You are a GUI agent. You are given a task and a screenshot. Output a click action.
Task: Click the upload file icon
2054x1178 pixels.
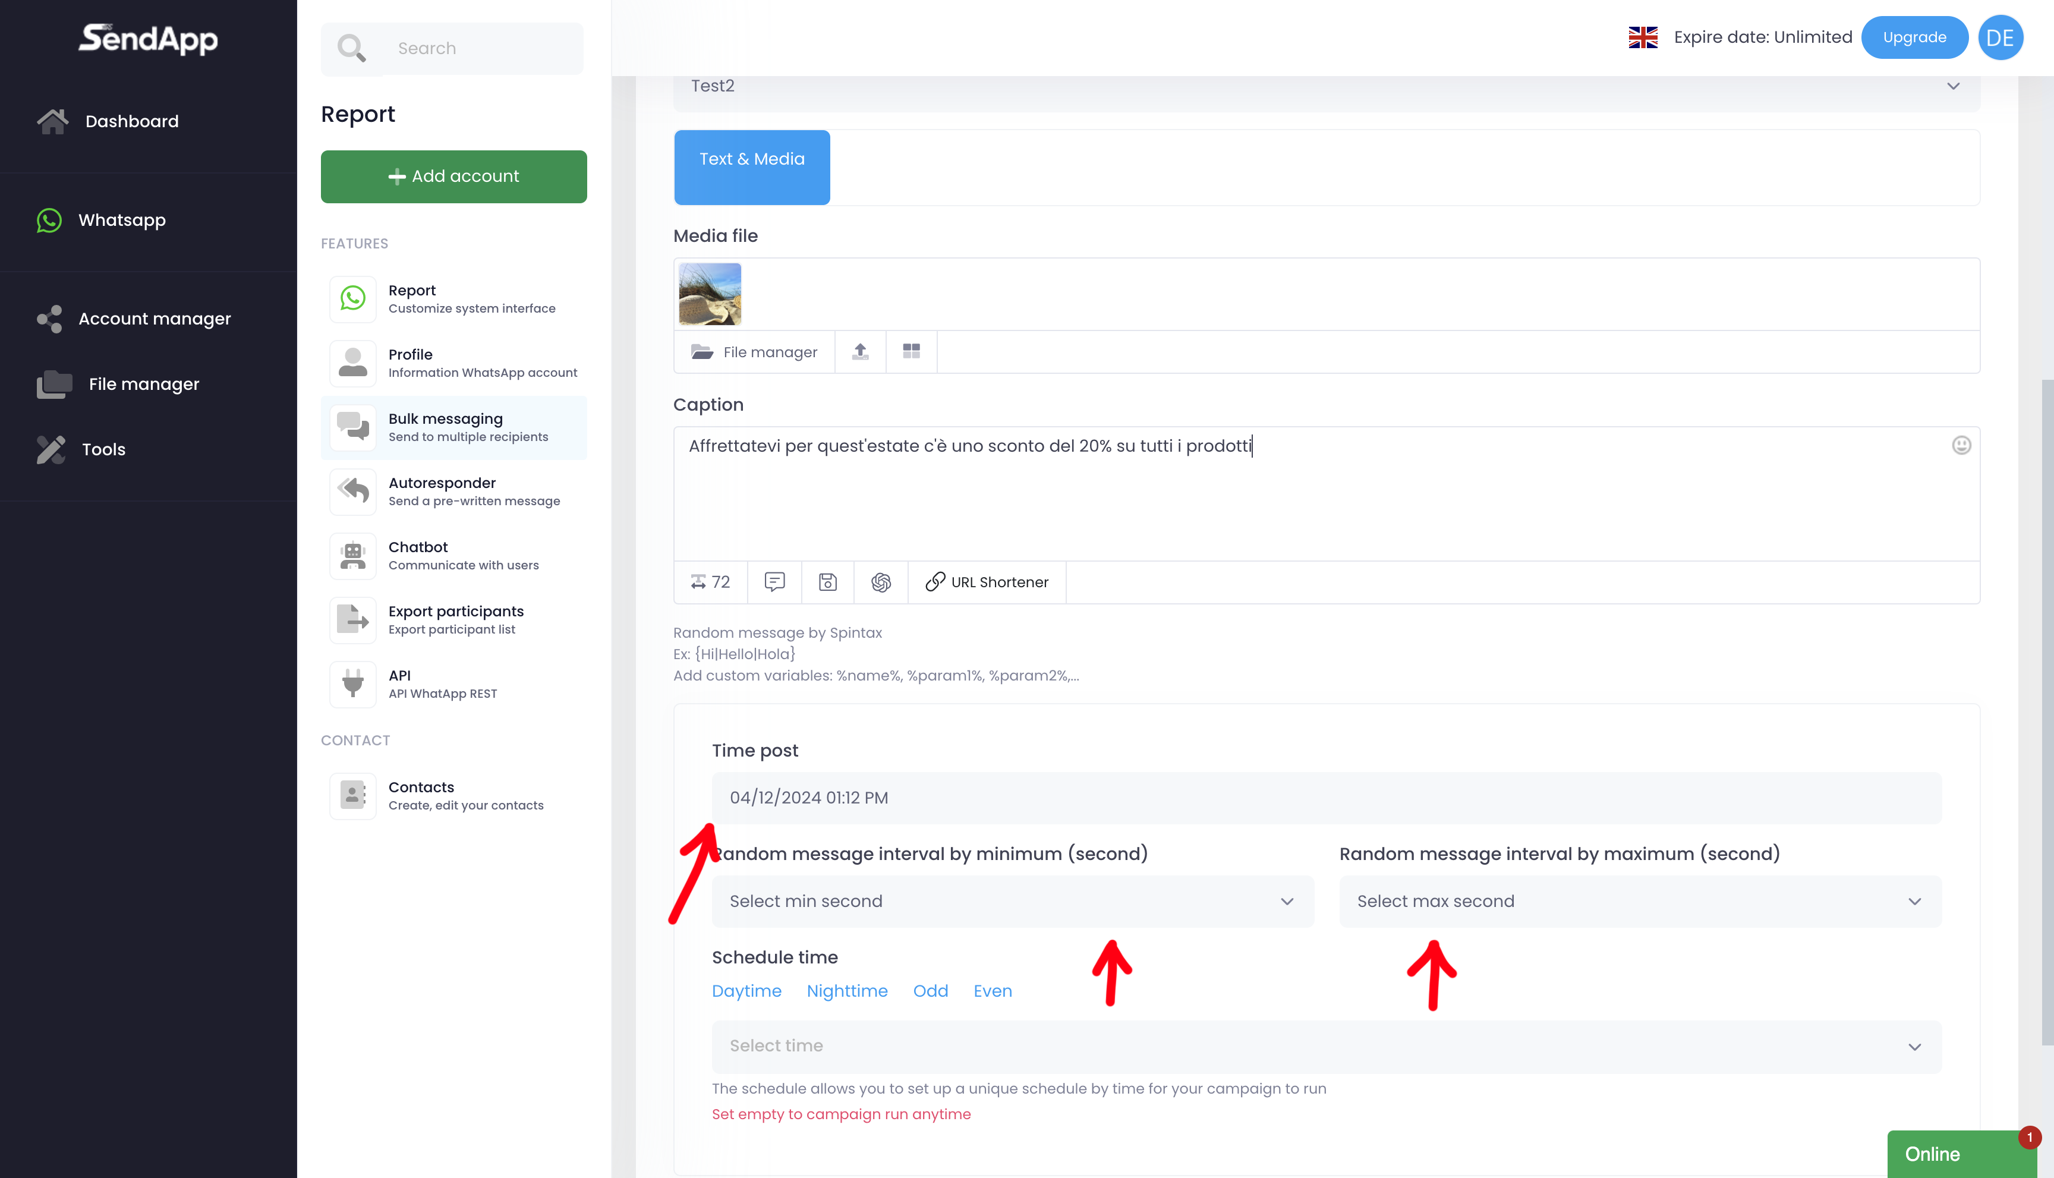tap(860, 351)
